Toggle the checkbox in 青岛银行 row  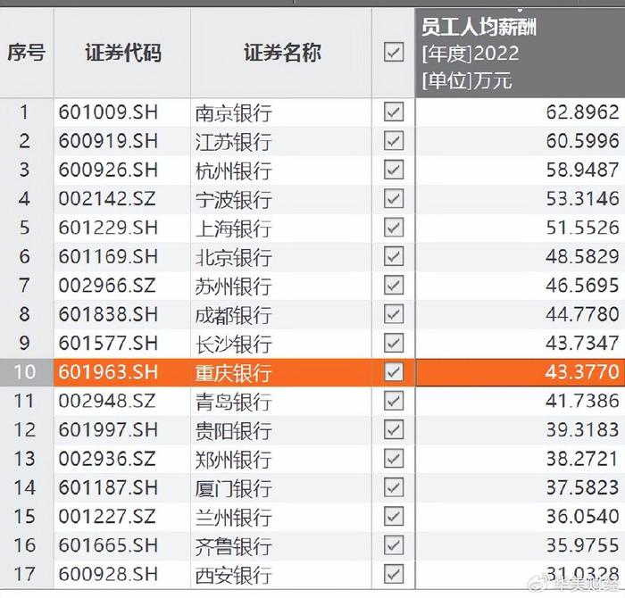pos(394,401)
